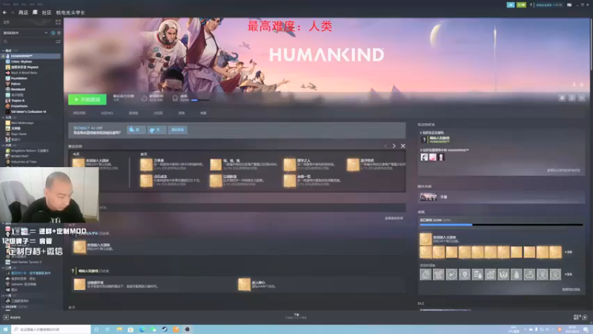Viewport: 593px width, 334px height.
Task: Click the achievements progress bar under play button
Action: click(200, 100)
